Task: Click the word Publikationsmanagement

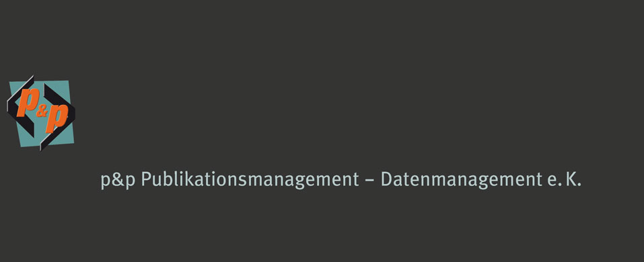Action: coord(250,181)
